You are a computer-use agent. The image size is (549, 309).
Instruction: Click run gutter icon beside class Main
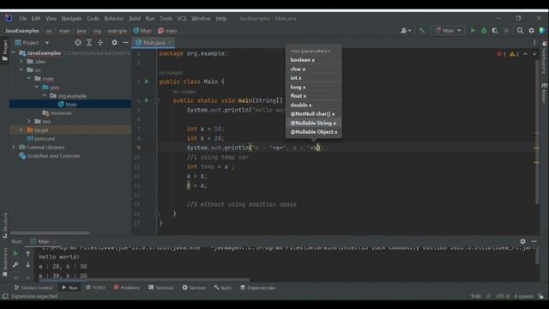click(147, 82)
